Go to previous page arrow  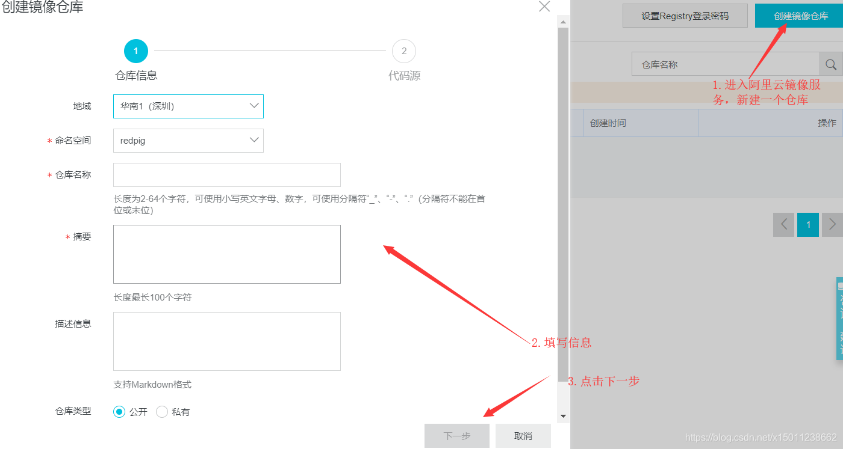point(784,225)
